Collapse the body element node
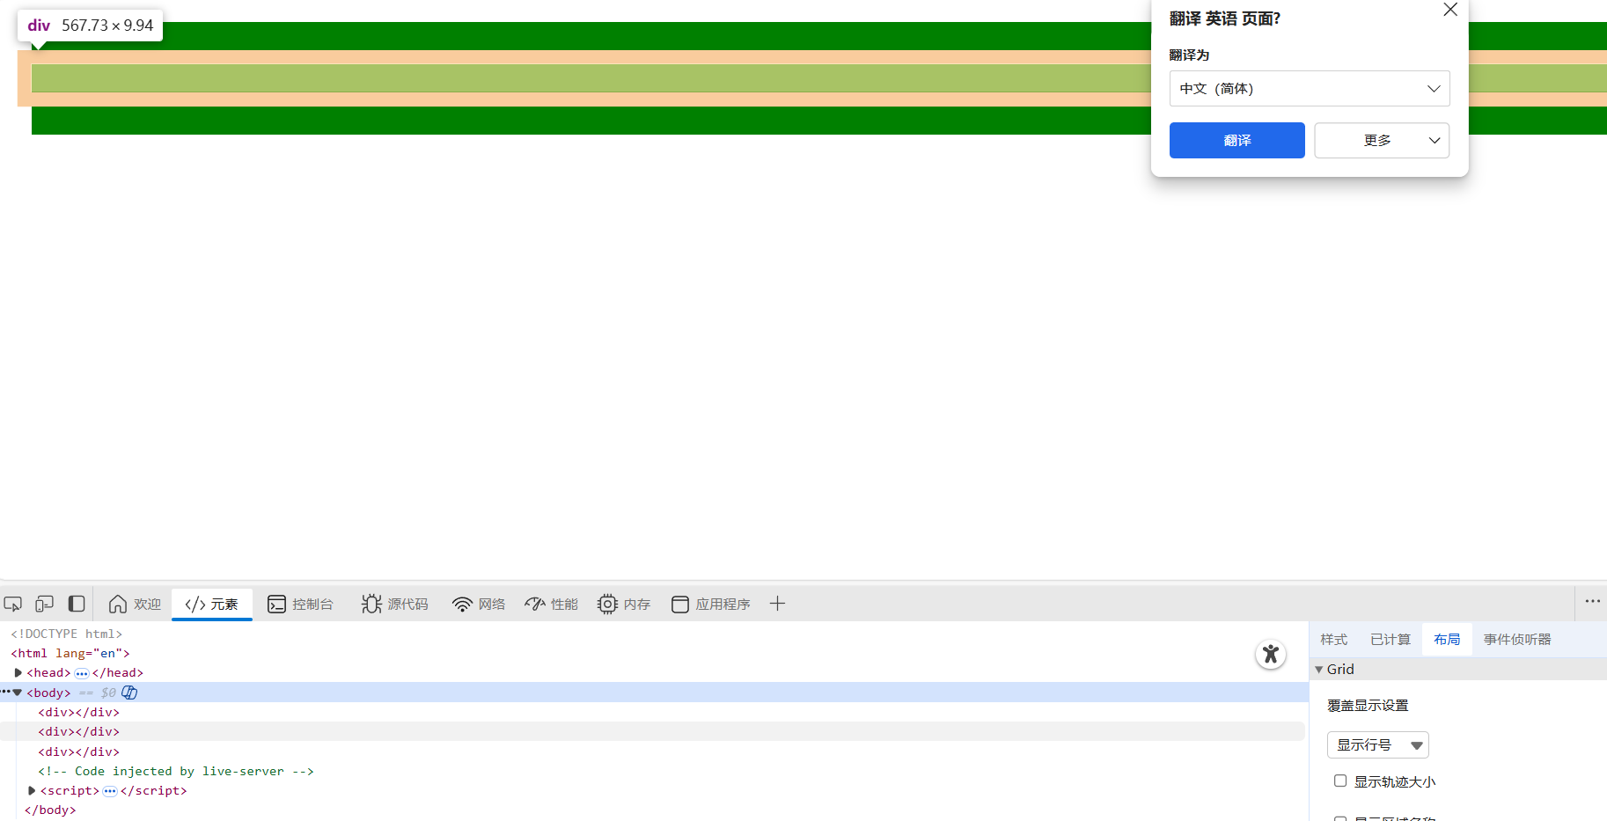 [18, 693]
